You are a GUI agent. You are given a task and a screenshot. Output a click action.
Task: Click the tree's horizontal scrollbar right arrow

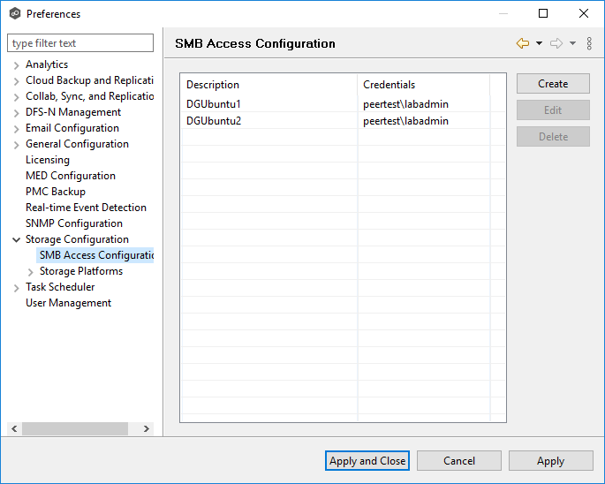[147, 428]
